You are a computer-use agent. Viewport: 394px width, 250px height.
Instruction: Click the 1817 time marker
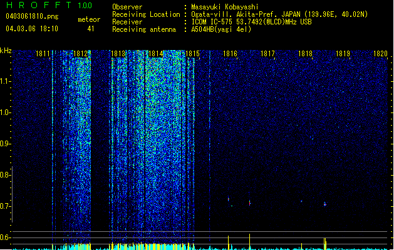pos(267,54)
